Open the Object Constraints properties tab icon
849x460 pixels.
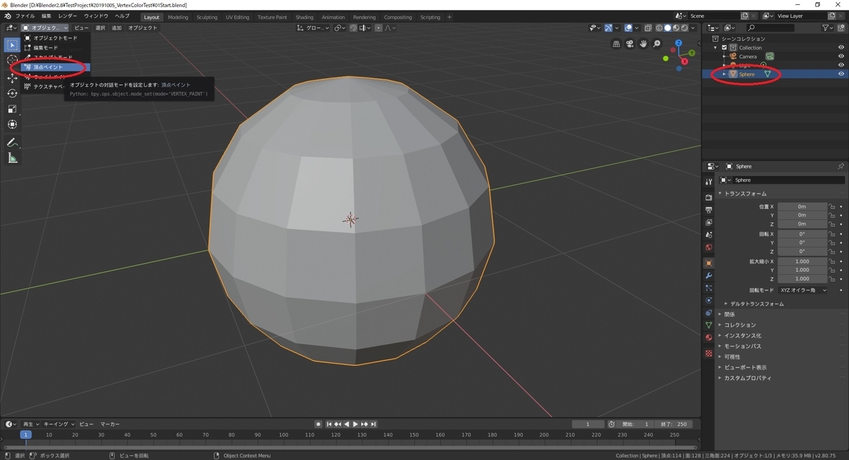(x=709, y=313)
